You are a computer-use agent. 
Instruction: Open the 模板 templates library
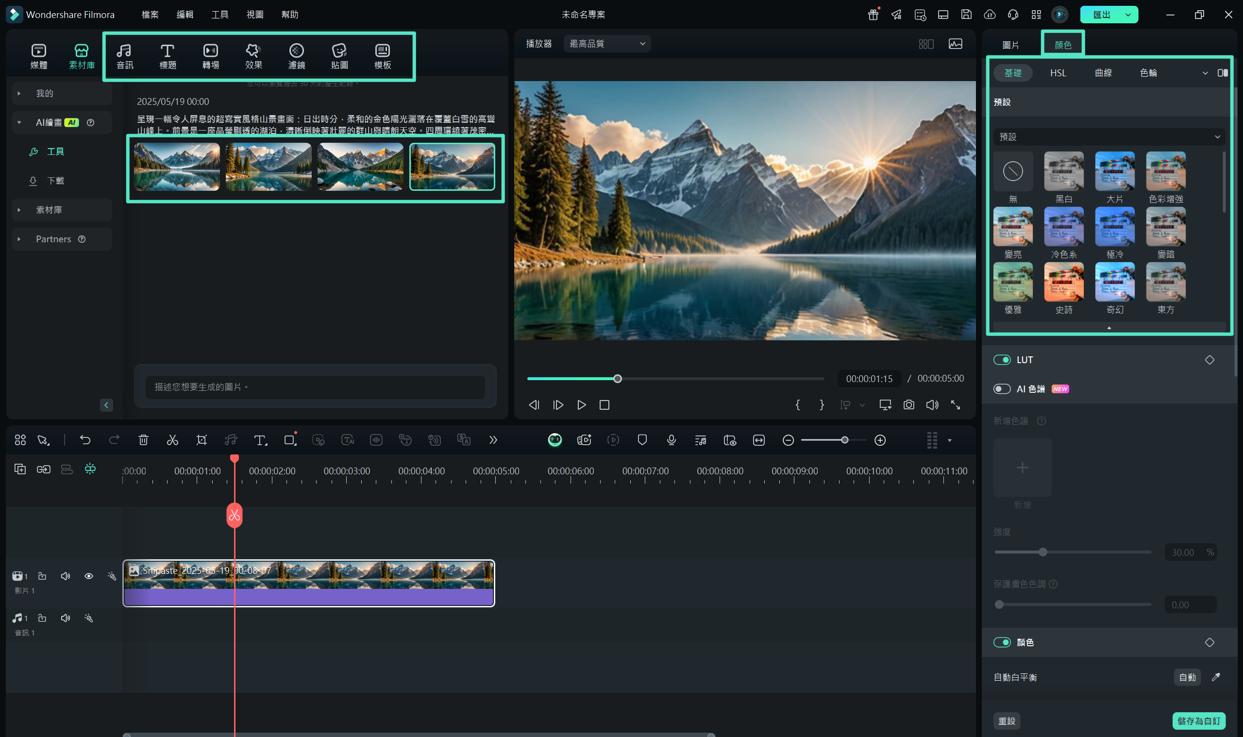pos(383,56)
